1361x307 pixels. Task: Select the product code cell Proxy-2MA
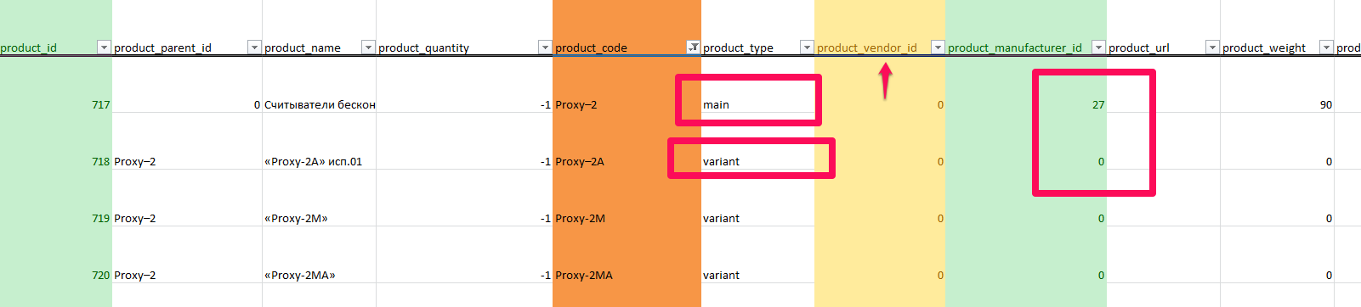627,275
